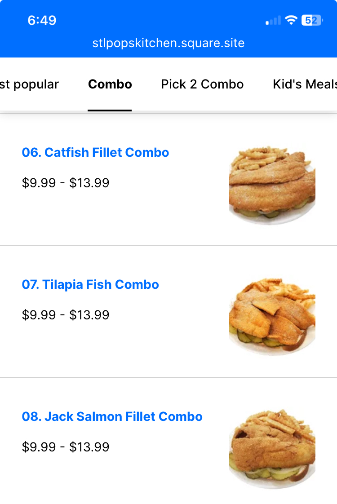Tap the price under Tilapia Fish Combo
Screen dimensions: 337x504
(66, 315)
